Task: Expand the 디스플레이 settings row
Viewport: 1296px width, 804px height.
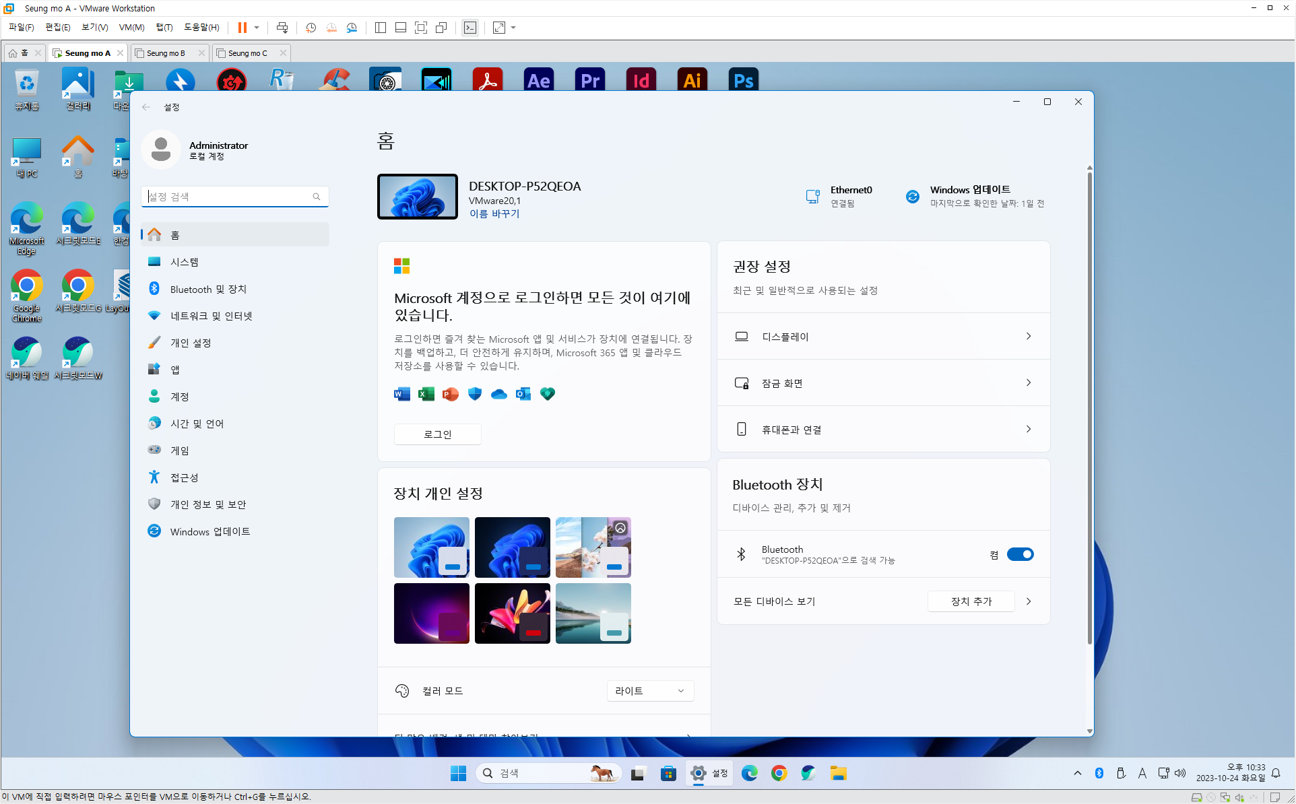Action: [883, 336]
